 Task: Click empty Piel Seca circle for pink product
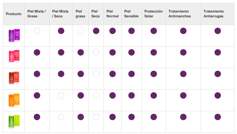point(96,52)
